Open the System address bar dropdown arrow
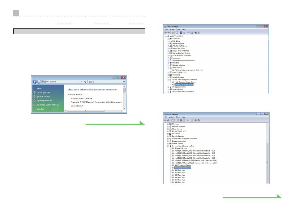Viewport: 295px width, 208px height. (x=81, y=82)
